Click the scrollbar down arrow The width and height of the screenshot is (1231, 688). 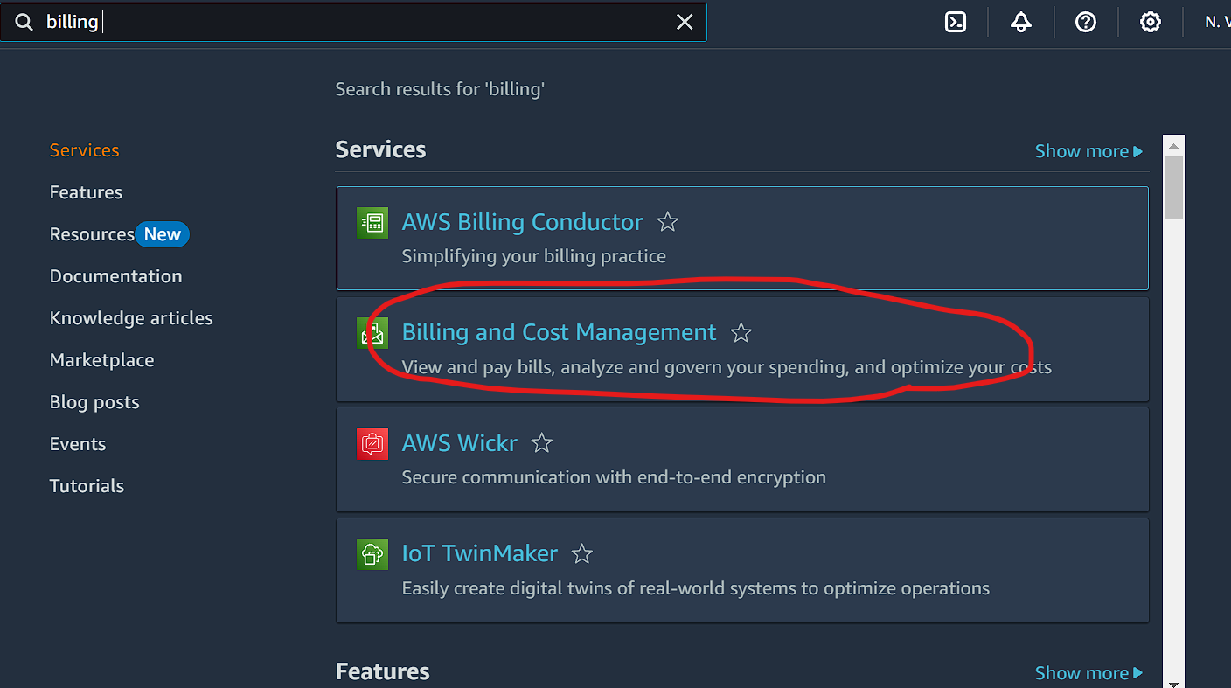tap(1173, 683)
